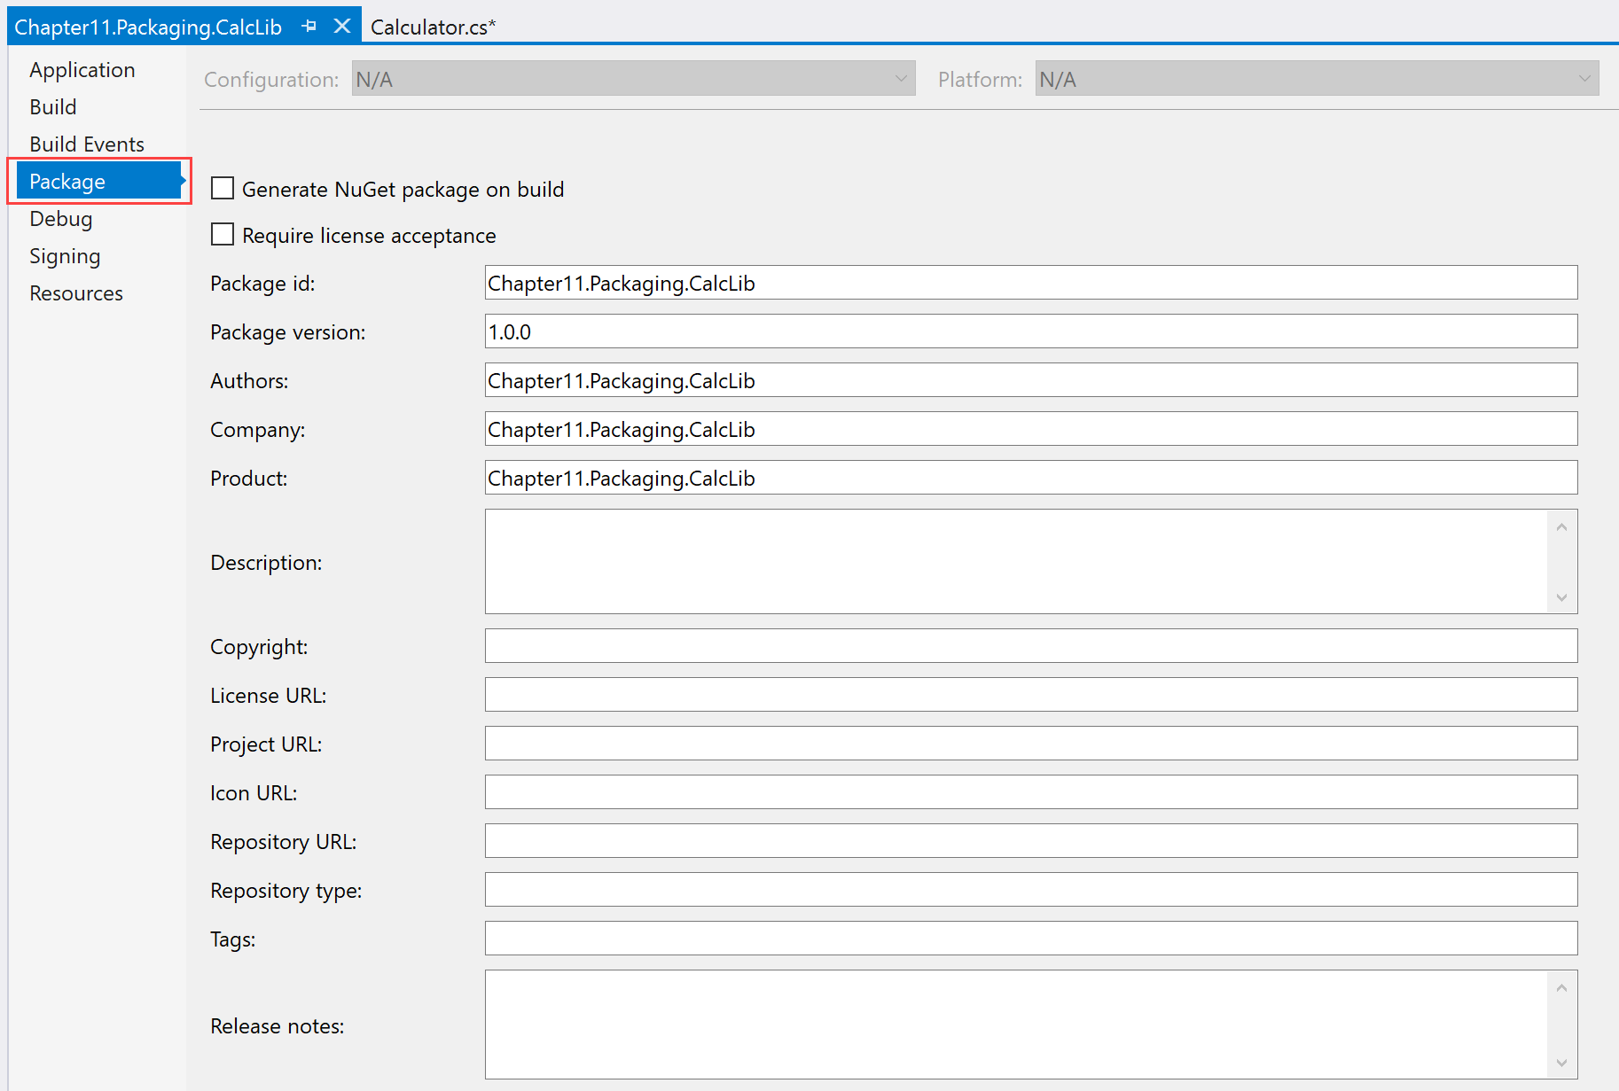This screenshot has width=1619, height=1091.
Task: Focus the Authors text field
Action: [x=1030, y=380]
